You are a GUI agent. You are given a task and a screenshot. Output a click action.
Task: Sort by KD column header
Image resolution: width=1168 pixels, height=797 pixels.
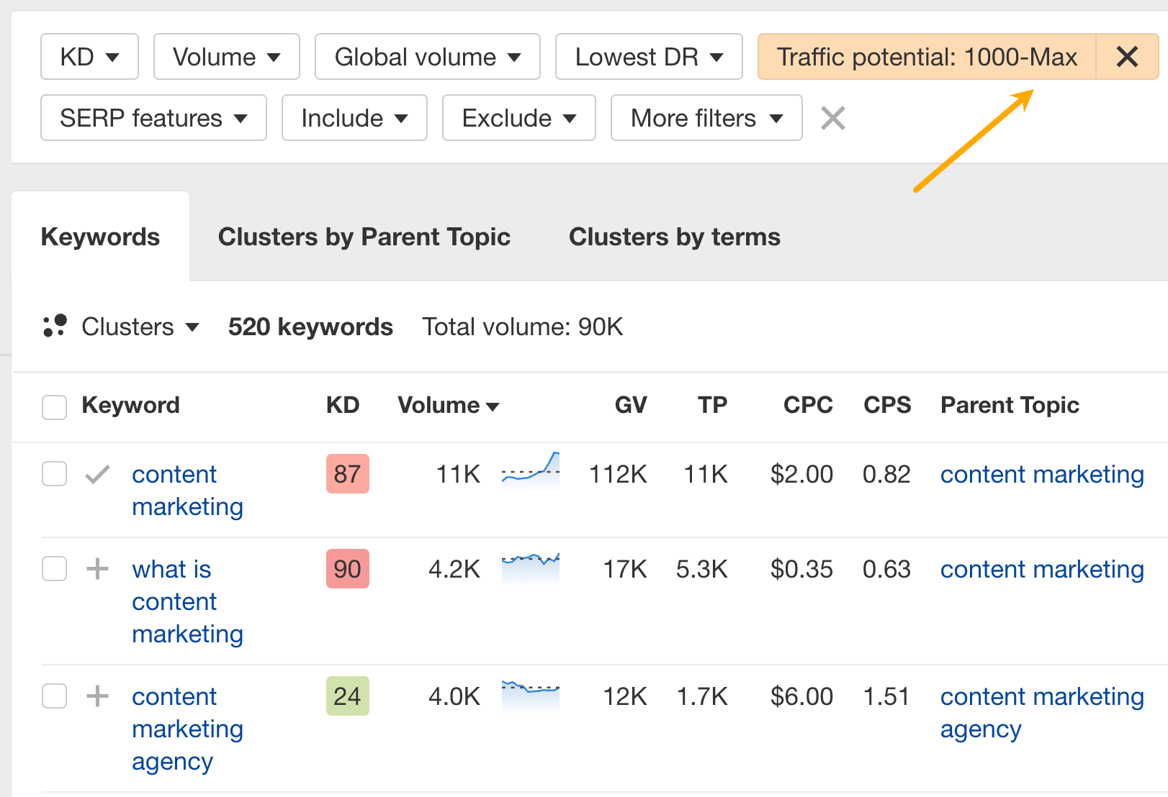(343, 405)
